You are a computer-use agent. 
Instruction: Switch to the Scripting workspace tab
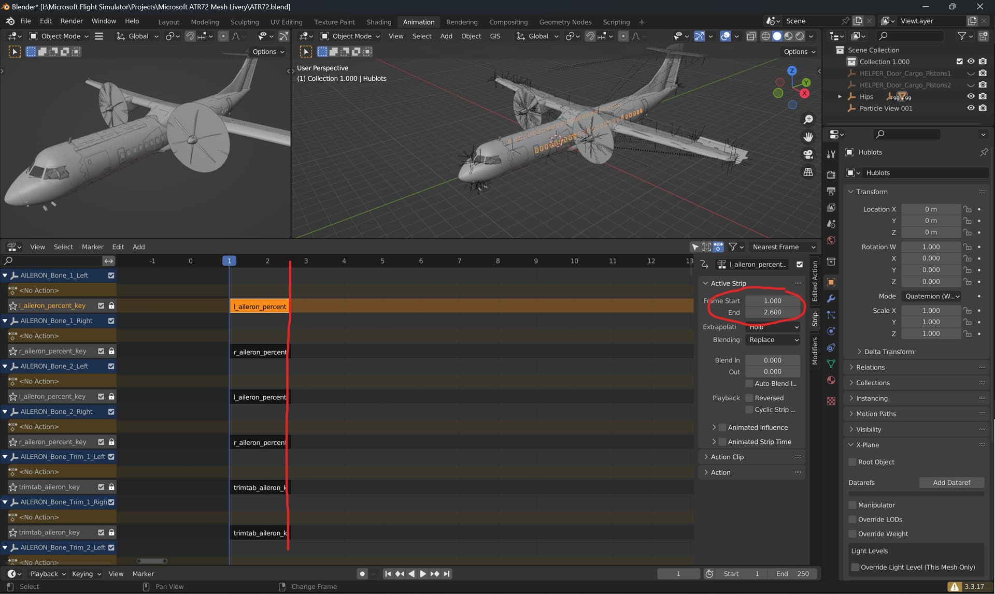(616, 22)
